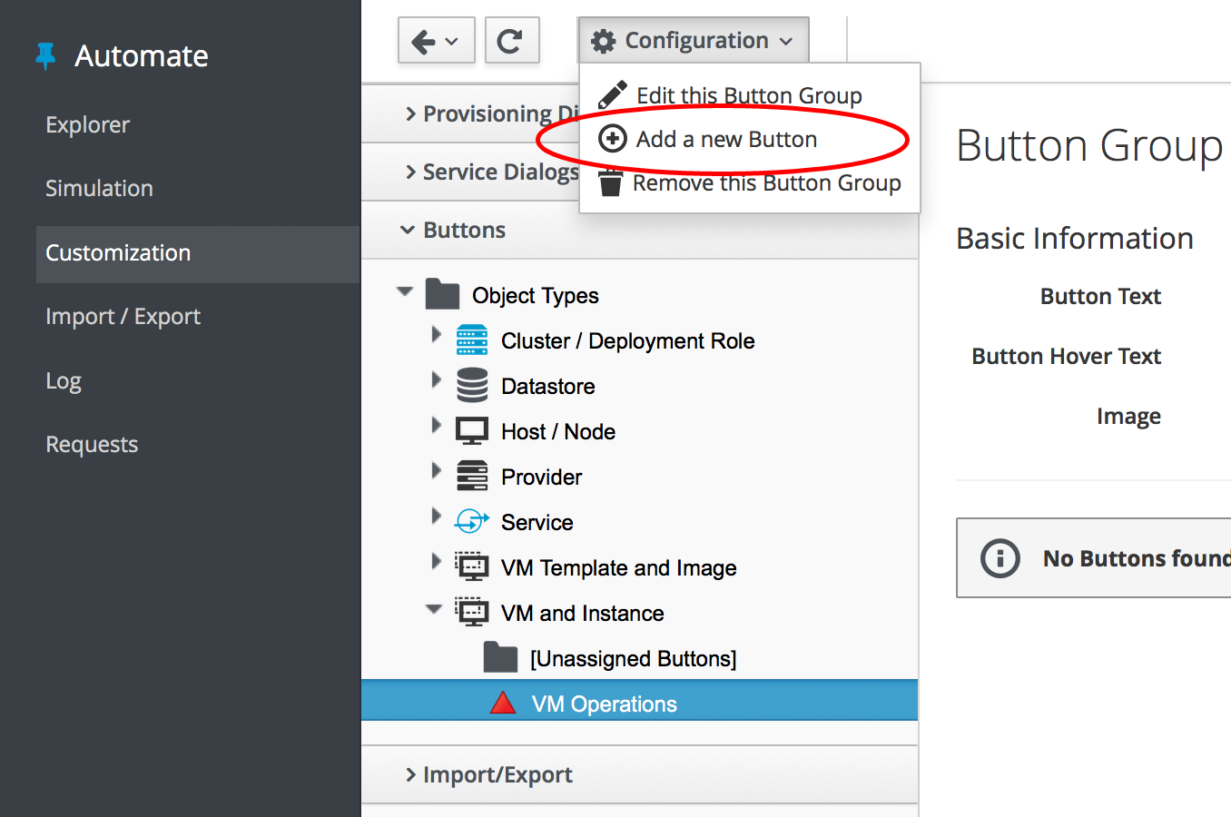Collapse the VM and Instance node
The width and height of the screenshot is (1231, 817).
click(x=435, y=609)
